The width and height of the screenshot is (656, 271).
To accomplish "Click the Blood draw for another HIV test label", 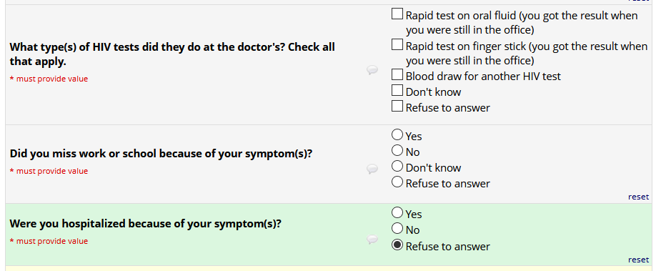I will 483,77.
